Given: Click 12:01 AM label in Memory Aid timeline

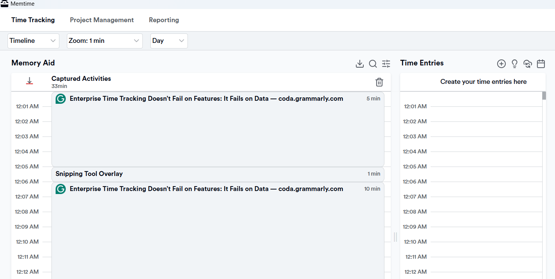Looking at the screenshot, I should [x=27, y=106].
